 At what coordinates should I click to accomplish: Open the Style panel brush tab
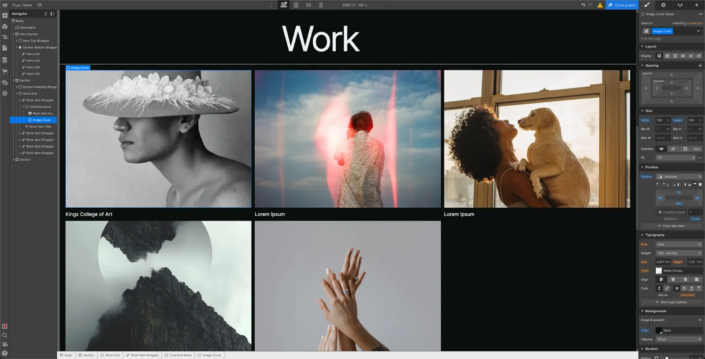click(x=646, y=5)
